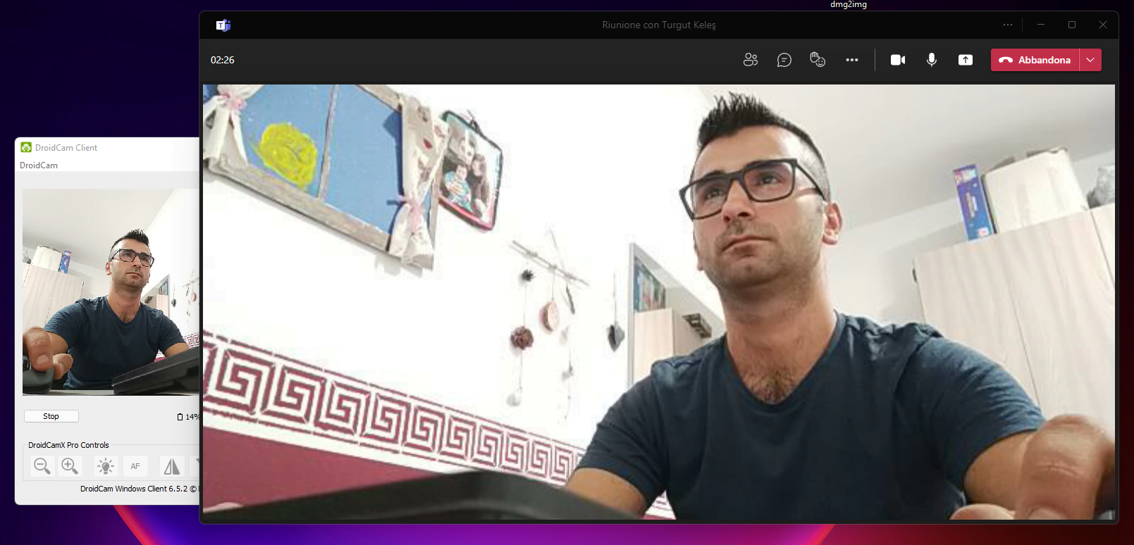Turn off the camera in Teams

pos(897,60)
